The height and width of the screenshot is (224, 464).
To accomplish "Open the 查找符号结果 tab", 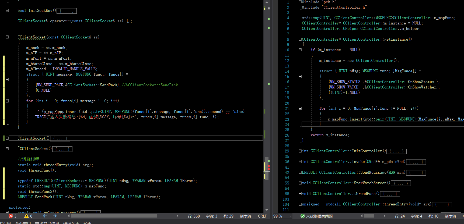I will pos(47,223).
